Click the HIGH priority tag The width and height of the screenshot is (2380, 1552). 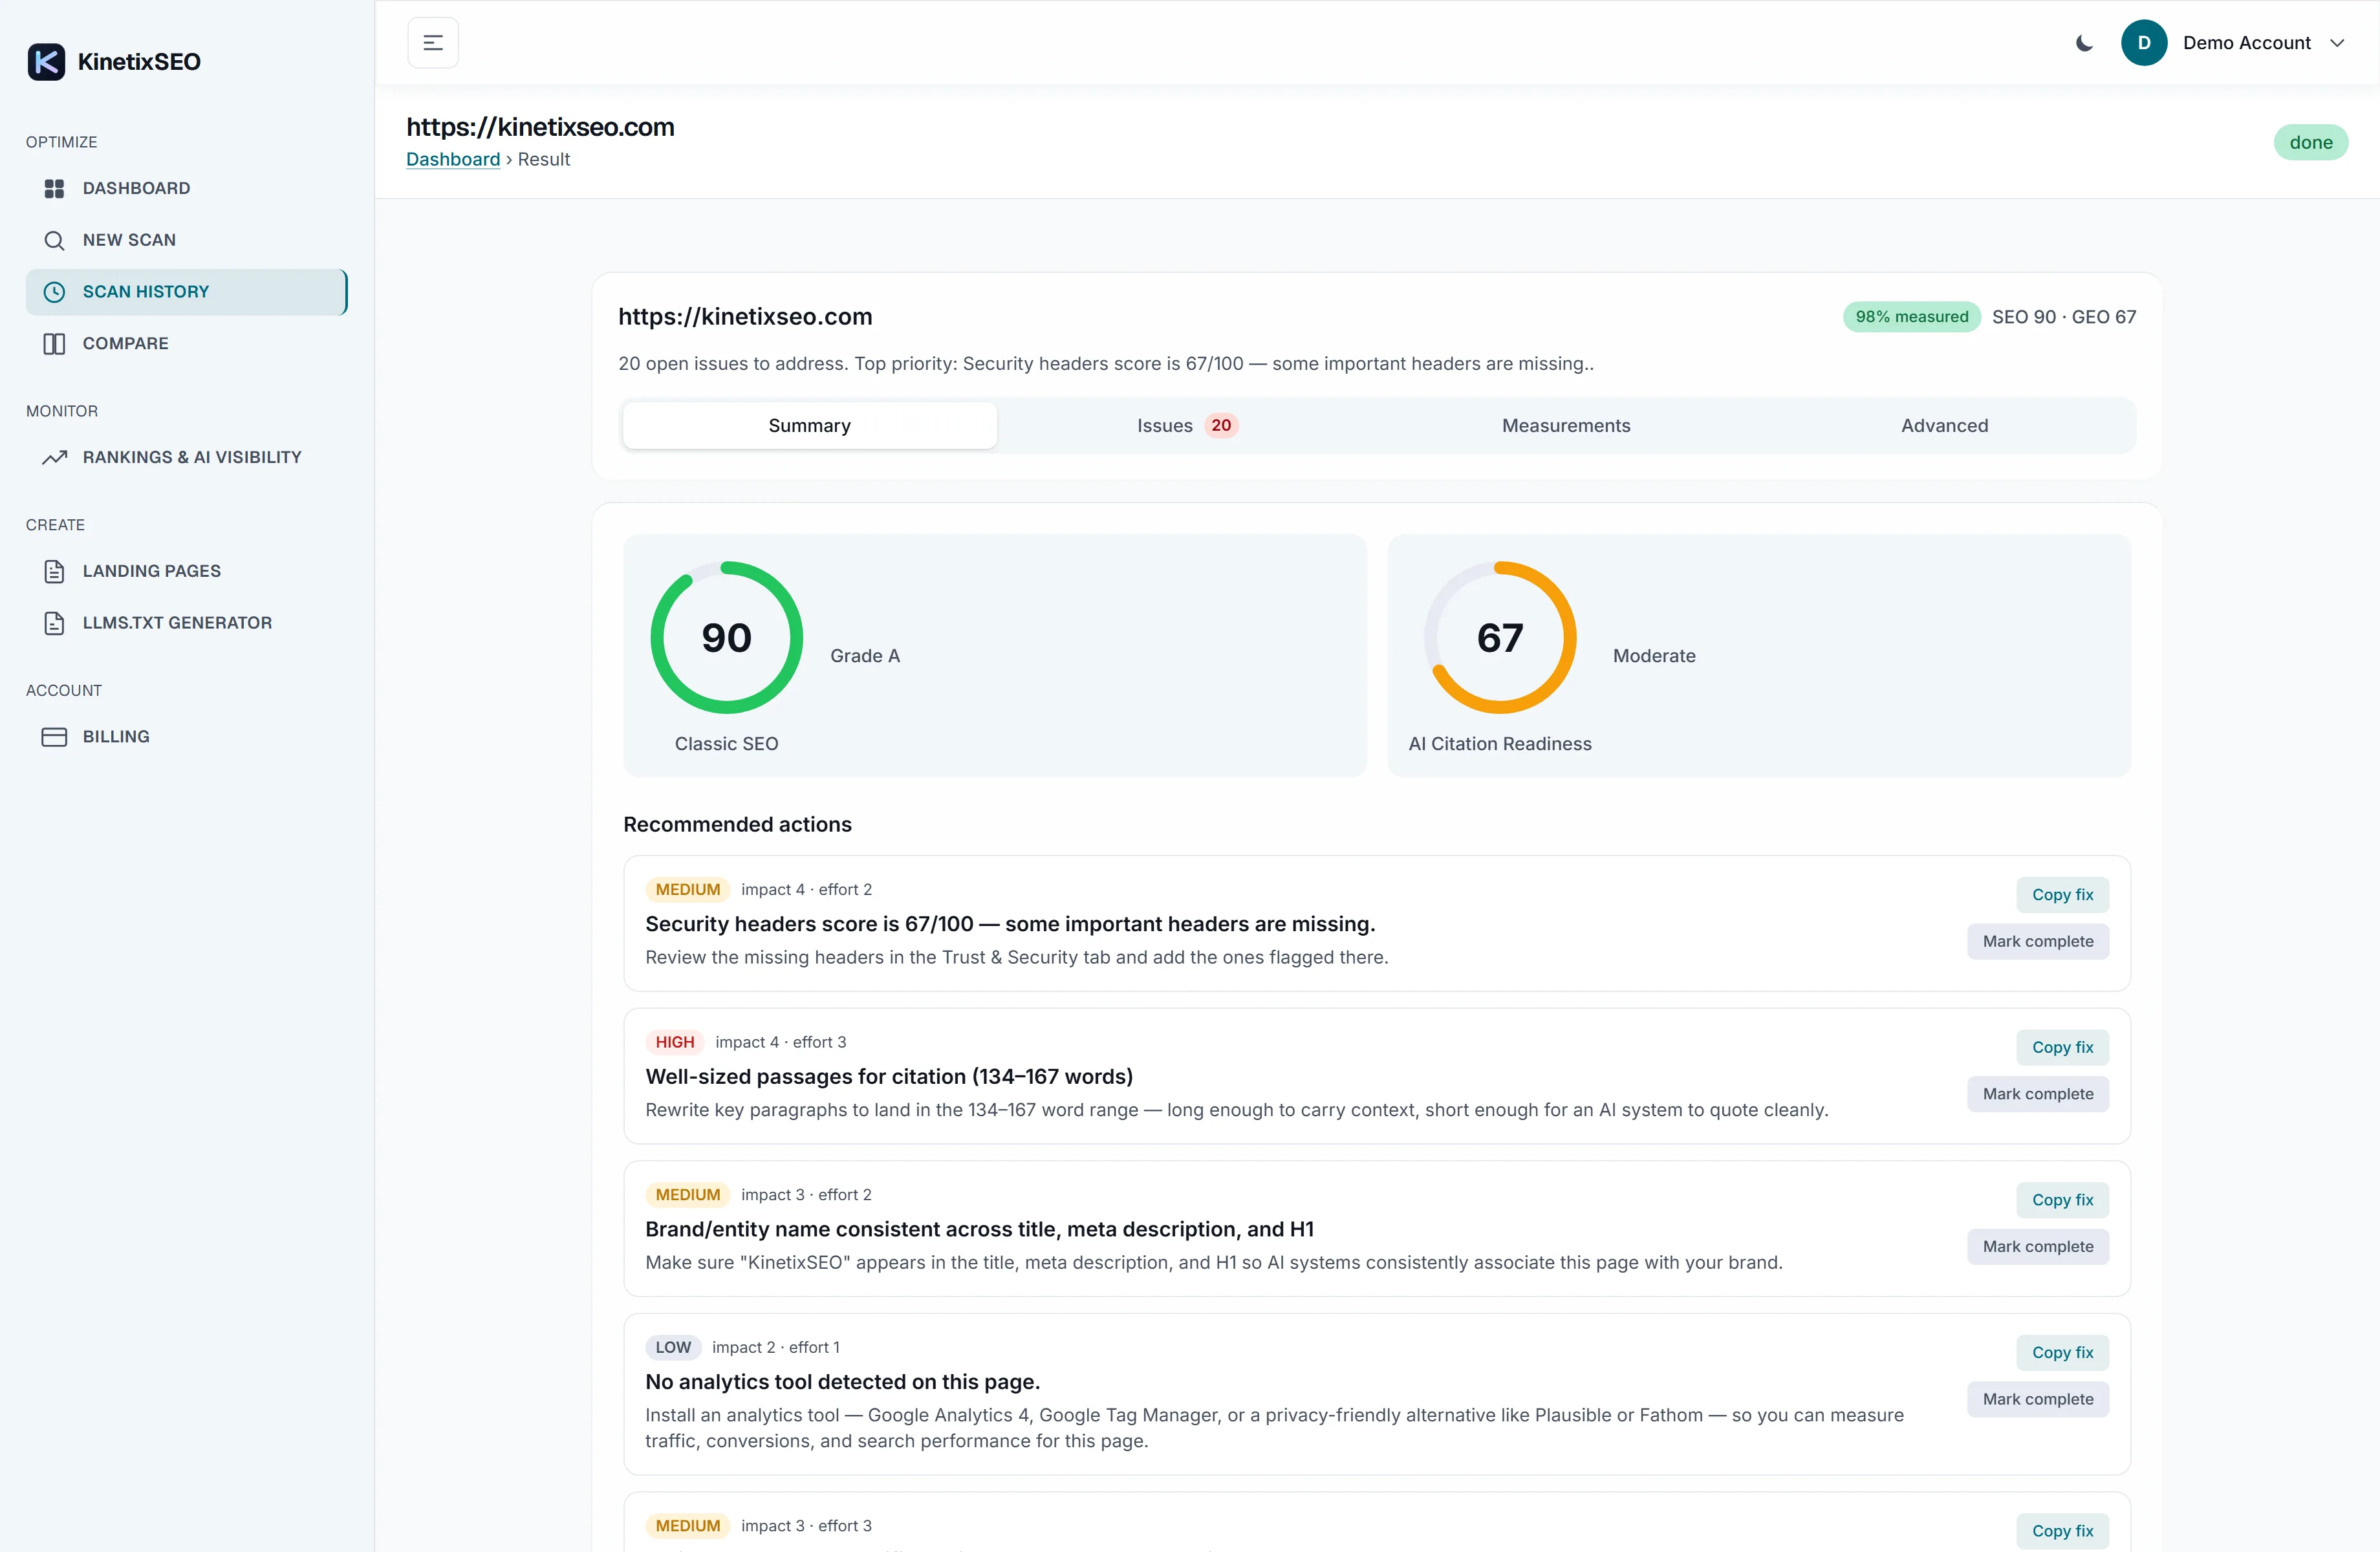675,1042
